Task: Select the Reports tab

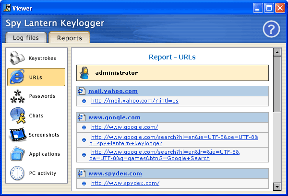Action: point(70,37)
